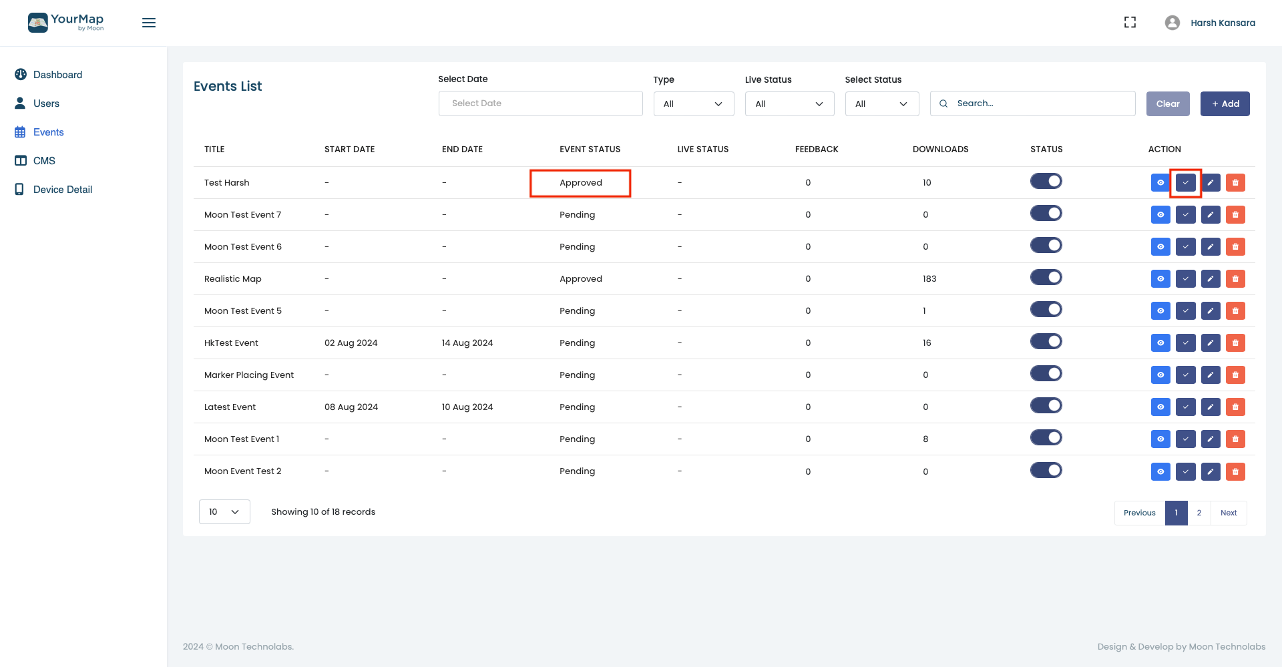Click the fullscreen icon in header
1282x667 pixels.
click(x=1130, y=23)
